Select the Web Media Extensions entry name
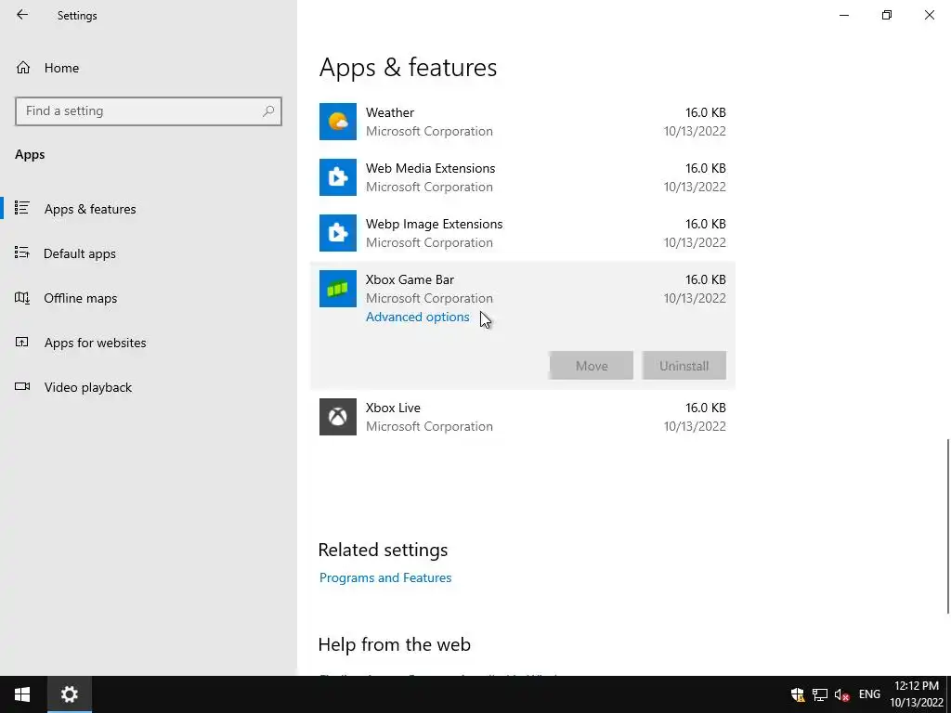The image size is (951, 713). 431,169
